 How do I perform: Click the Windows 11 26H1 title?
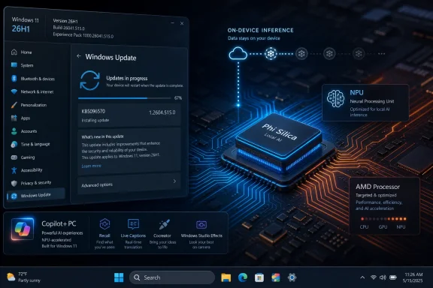pyautogui.click(x=25, y=25)
